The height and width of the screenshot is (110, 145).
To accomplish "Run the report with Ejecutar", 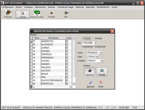I will tap(91, 84).
